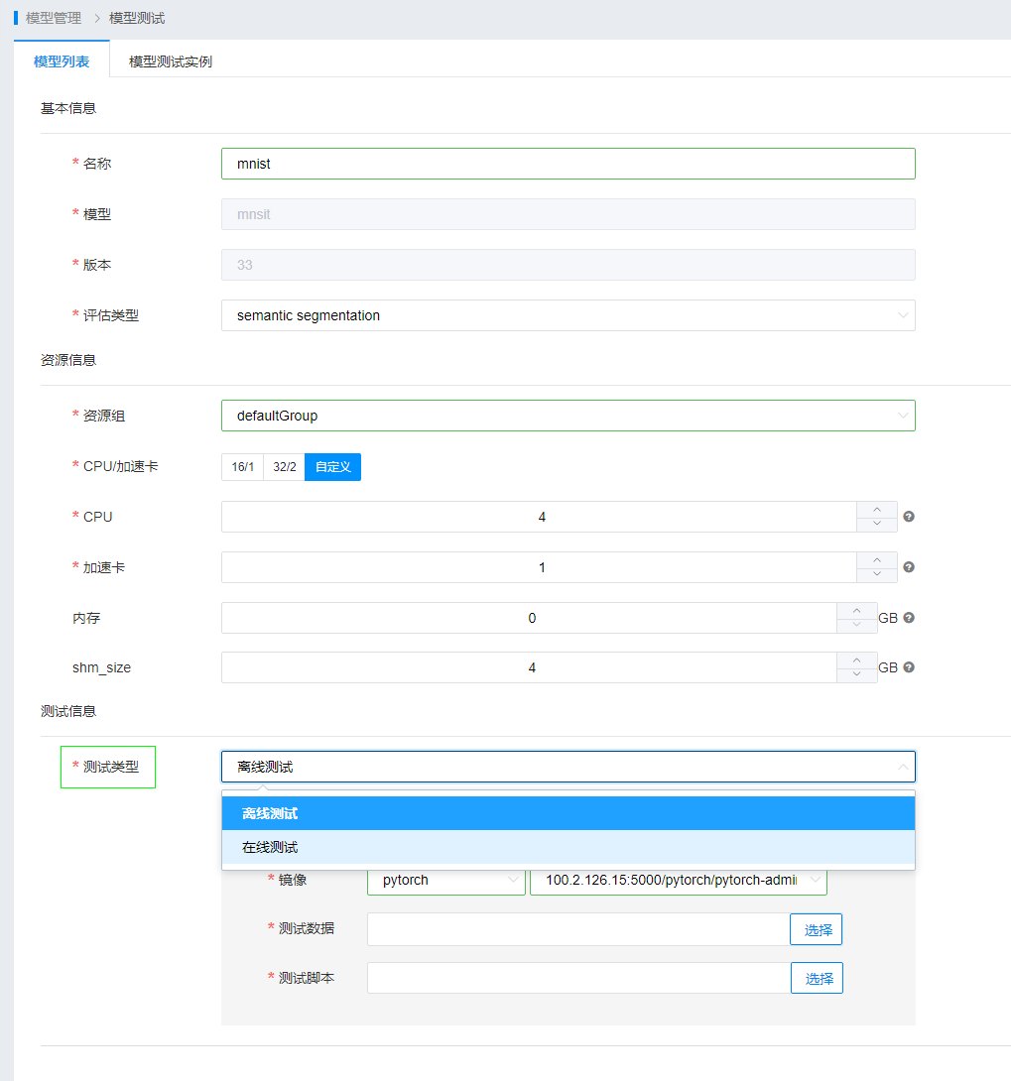Click 选择 button for 测试数据
Viewport: 1011px width, 1081px height.
tap(817, 929)
